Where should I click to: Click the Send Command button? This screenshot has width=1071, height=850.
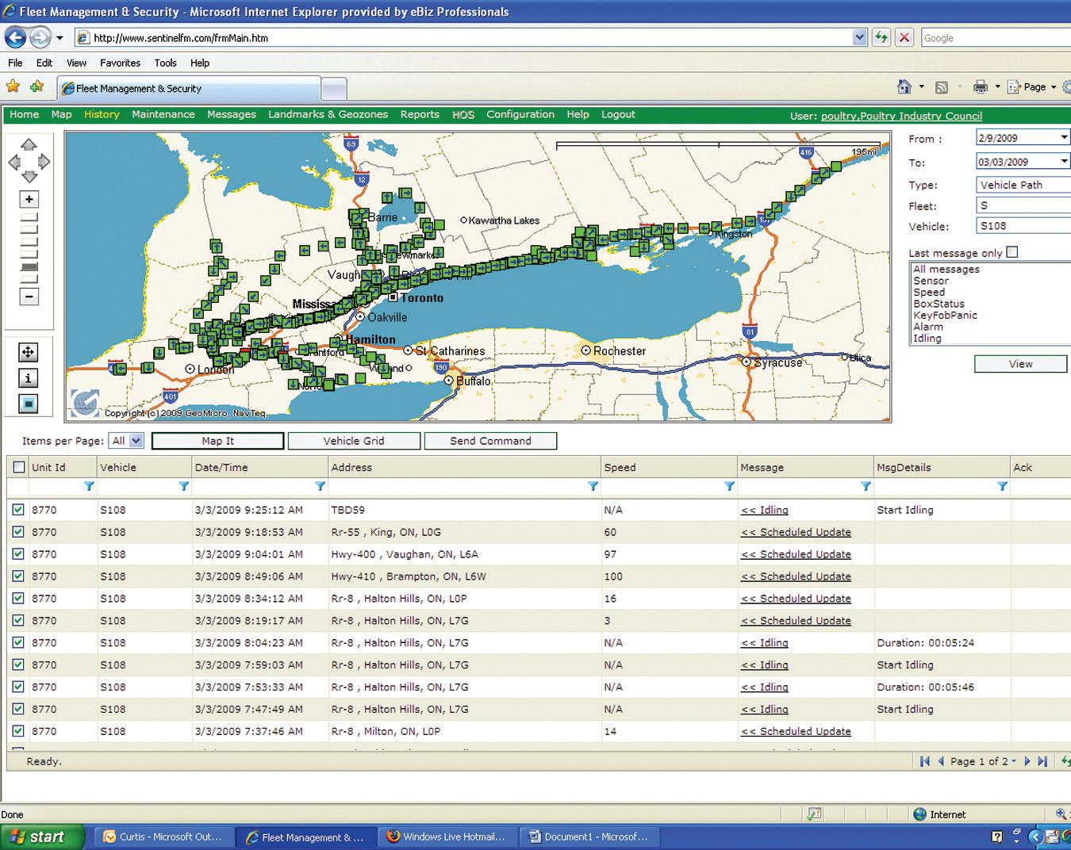[490, 441]
